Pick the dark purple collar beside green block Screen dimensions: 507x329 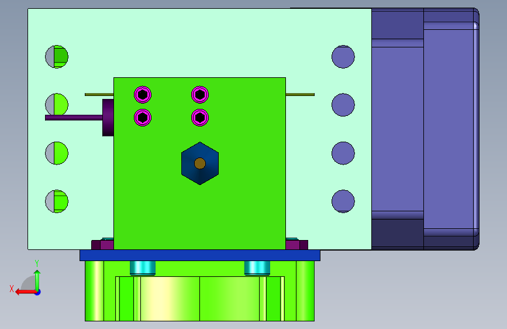108,118
